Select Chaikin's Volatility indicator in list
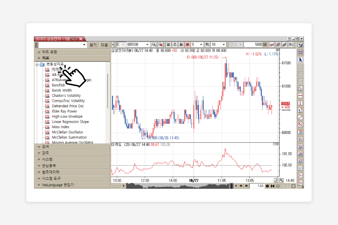Image resolution: width=338 pixels, height=225 pixels. (x=66, y=96)
